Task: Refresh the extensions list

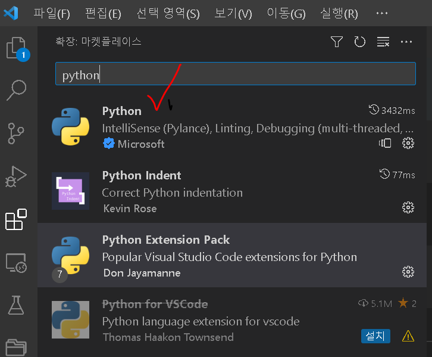Action: tap(360, 42)
